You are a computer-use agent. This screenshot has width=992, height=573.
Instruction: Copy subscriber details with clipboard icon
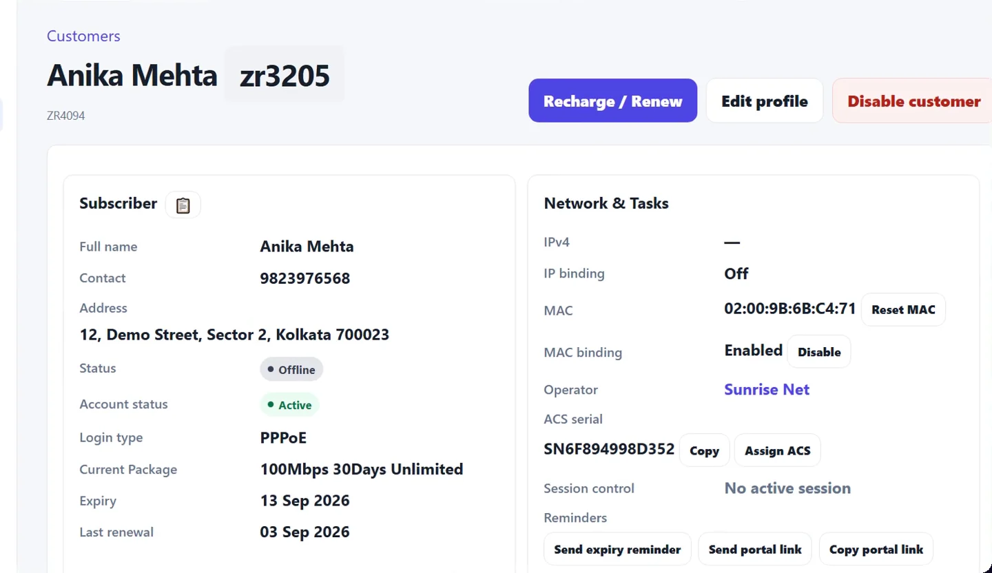tap(183, 205)
